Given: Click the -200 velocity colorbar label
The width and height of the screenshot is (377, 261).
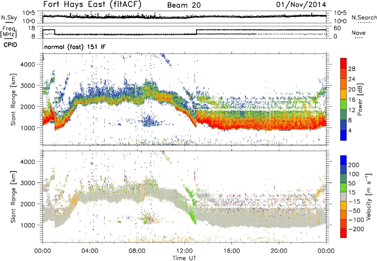Looking at the screenshot, I should coord(357,229).
